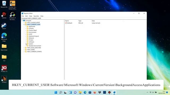The width and height of the screenshot is (170, 95).
Task: Open taskbar Search
Action: 61,92
